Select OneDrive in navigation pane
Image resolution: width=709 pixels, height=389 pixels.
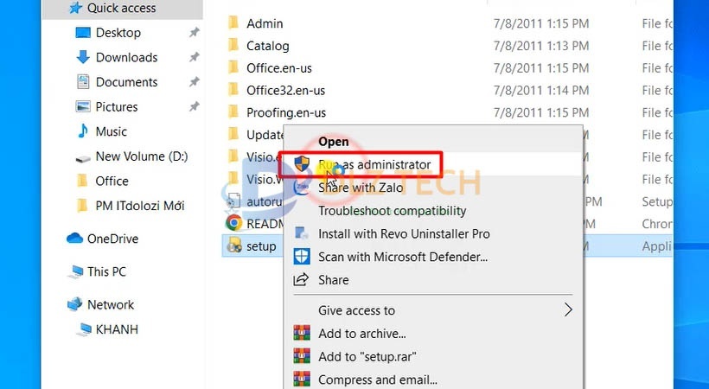pos(112,239)
